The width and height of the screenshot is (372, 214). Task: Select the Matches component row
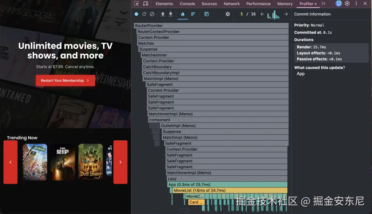(213, 43)
